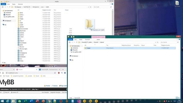Click the search box in Upload window

[169, 42]
